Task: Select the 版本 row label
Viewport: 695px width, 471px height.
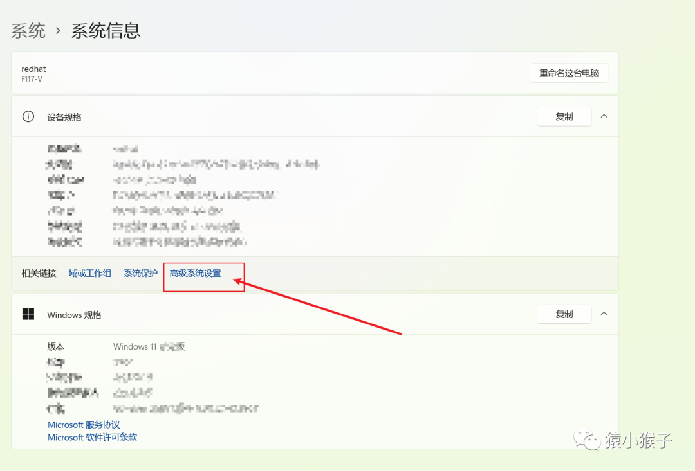Action: [x=56, y=346]
